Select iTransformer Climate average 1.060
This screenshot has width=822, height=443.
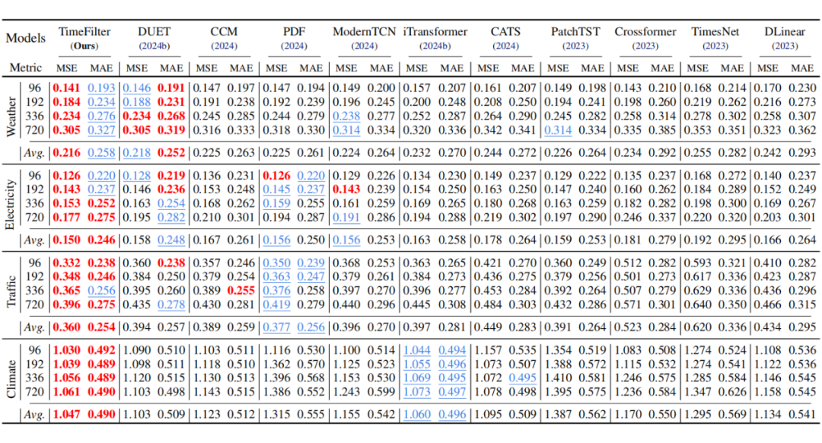(x=417, y=415)
